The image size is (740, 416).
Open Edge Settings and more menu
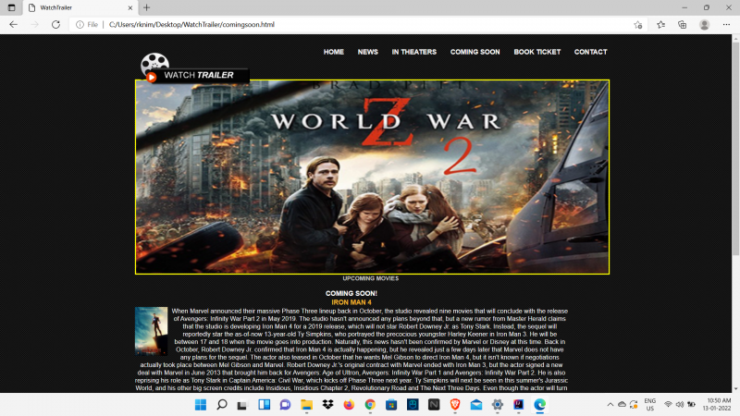click(726, 25)
